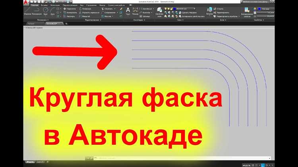Open the Параметризация ribbon tab
The image size is (298, 167).
70,5
